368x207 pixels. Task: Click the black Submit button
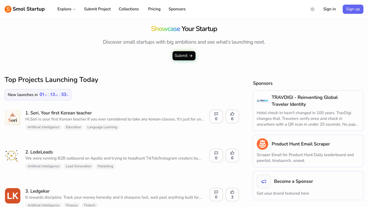[184, 56]
